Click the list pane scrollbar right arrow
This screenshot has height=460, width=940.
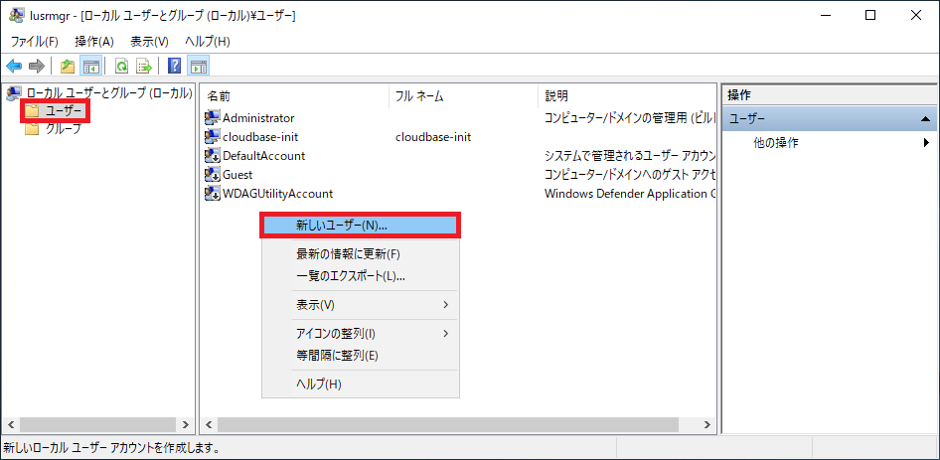tap(707, 424)
